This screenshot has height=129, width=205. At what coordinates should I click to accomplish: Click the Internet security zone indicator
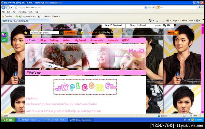click(163, 116)
